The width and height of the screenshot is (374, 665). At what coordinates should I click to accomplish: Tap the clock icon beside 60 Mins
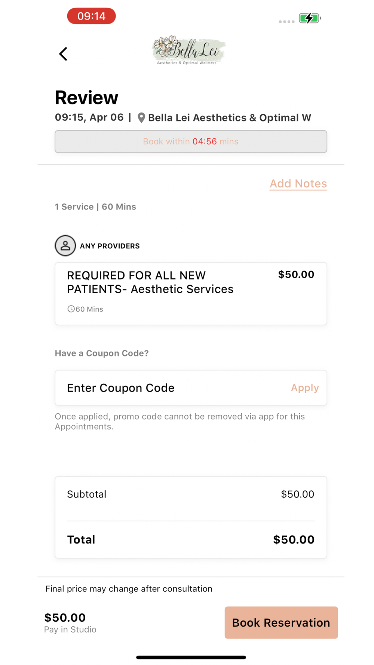[x=71, y=309]
